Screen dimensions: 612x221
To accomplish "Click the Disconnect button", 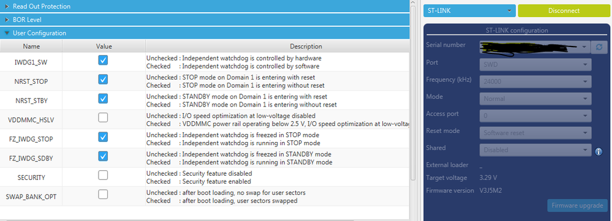I will pos(564,11).
